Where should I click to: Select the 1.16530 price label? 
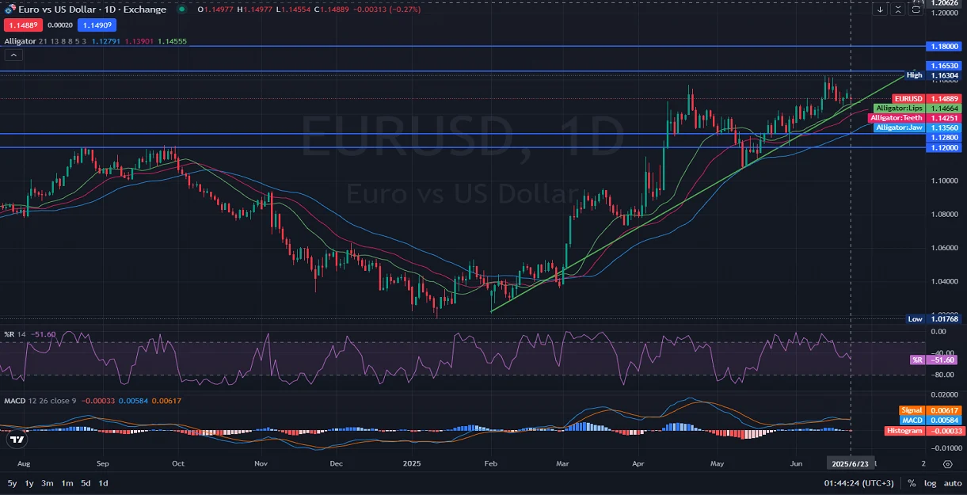pos(944,66)
